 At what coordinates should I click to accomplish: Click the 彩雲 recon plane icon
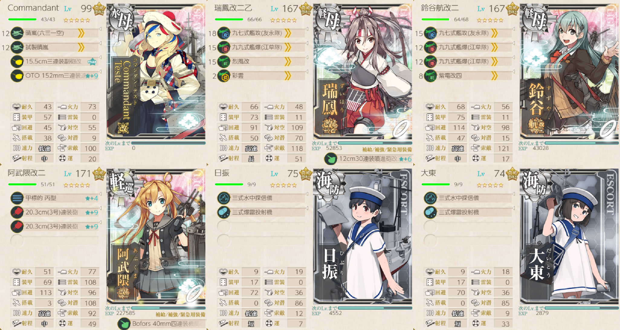point(224,76)
